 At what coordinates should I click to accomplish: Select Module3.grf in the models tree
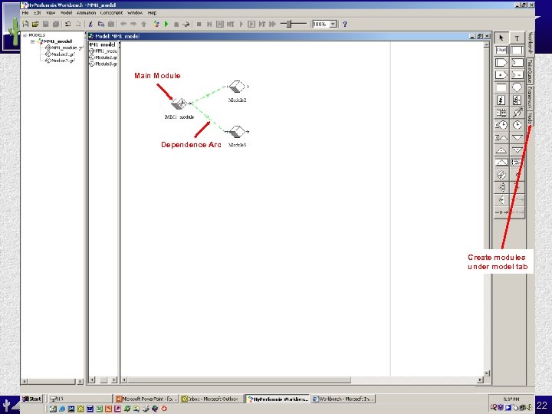61,61
